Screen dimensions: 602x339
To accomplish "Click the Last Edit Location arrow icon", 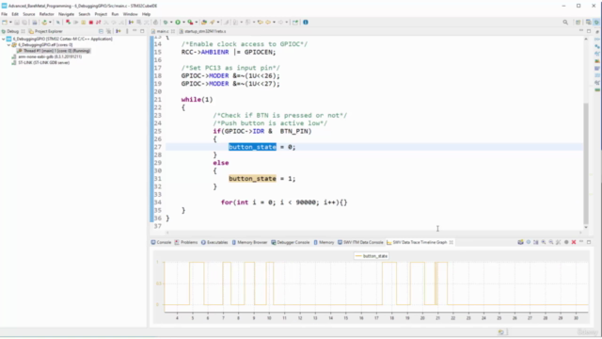I will pyautogui.click(x=261, y=23).
